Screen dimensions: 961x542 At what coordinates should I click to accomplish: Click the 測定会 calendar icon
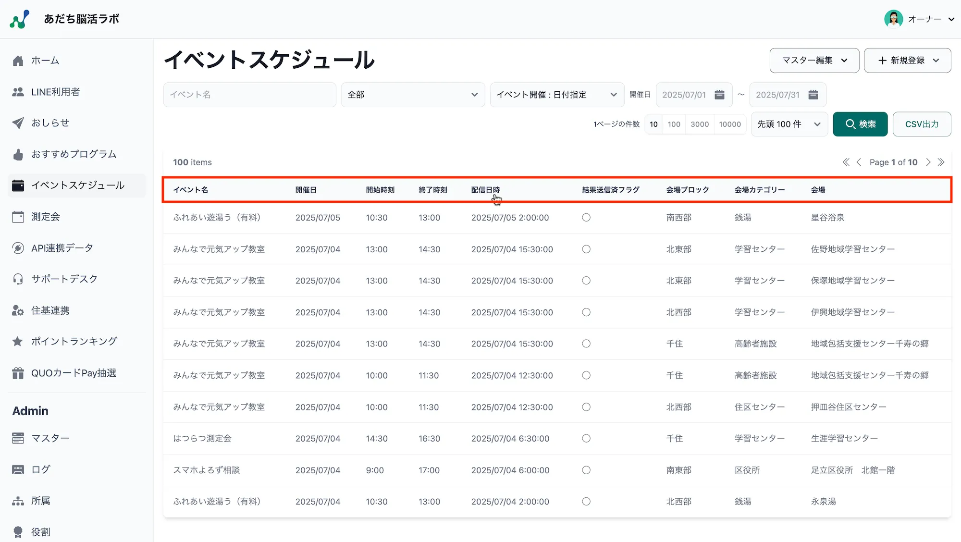[x=18, y=217]
